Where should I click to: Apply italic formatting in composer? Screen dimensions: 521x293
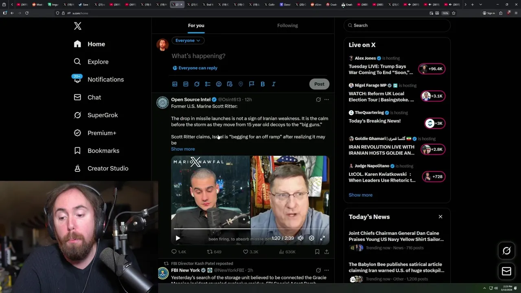(274, 84)
